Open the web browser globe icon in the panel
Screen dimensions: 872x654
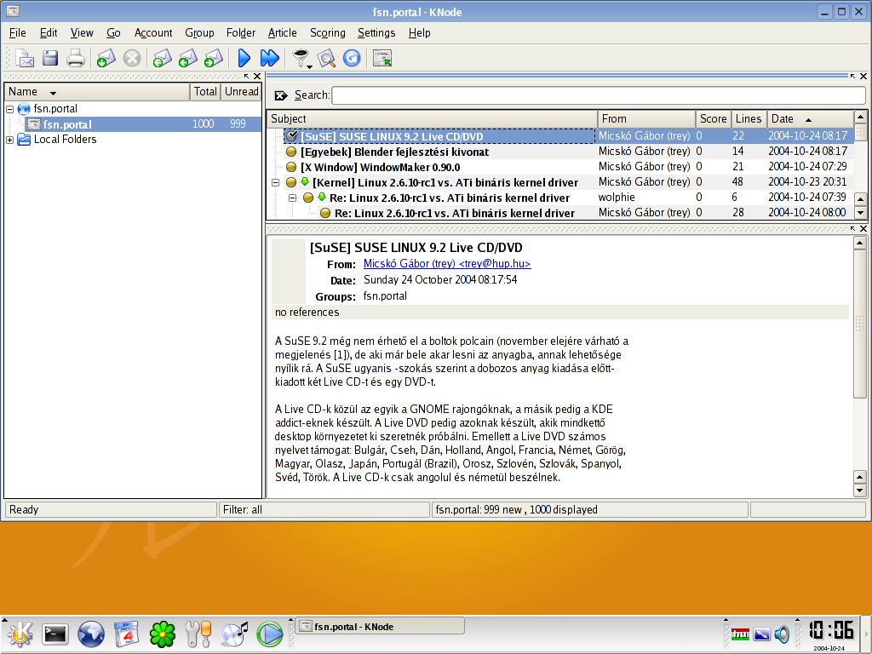pos(90,634)
